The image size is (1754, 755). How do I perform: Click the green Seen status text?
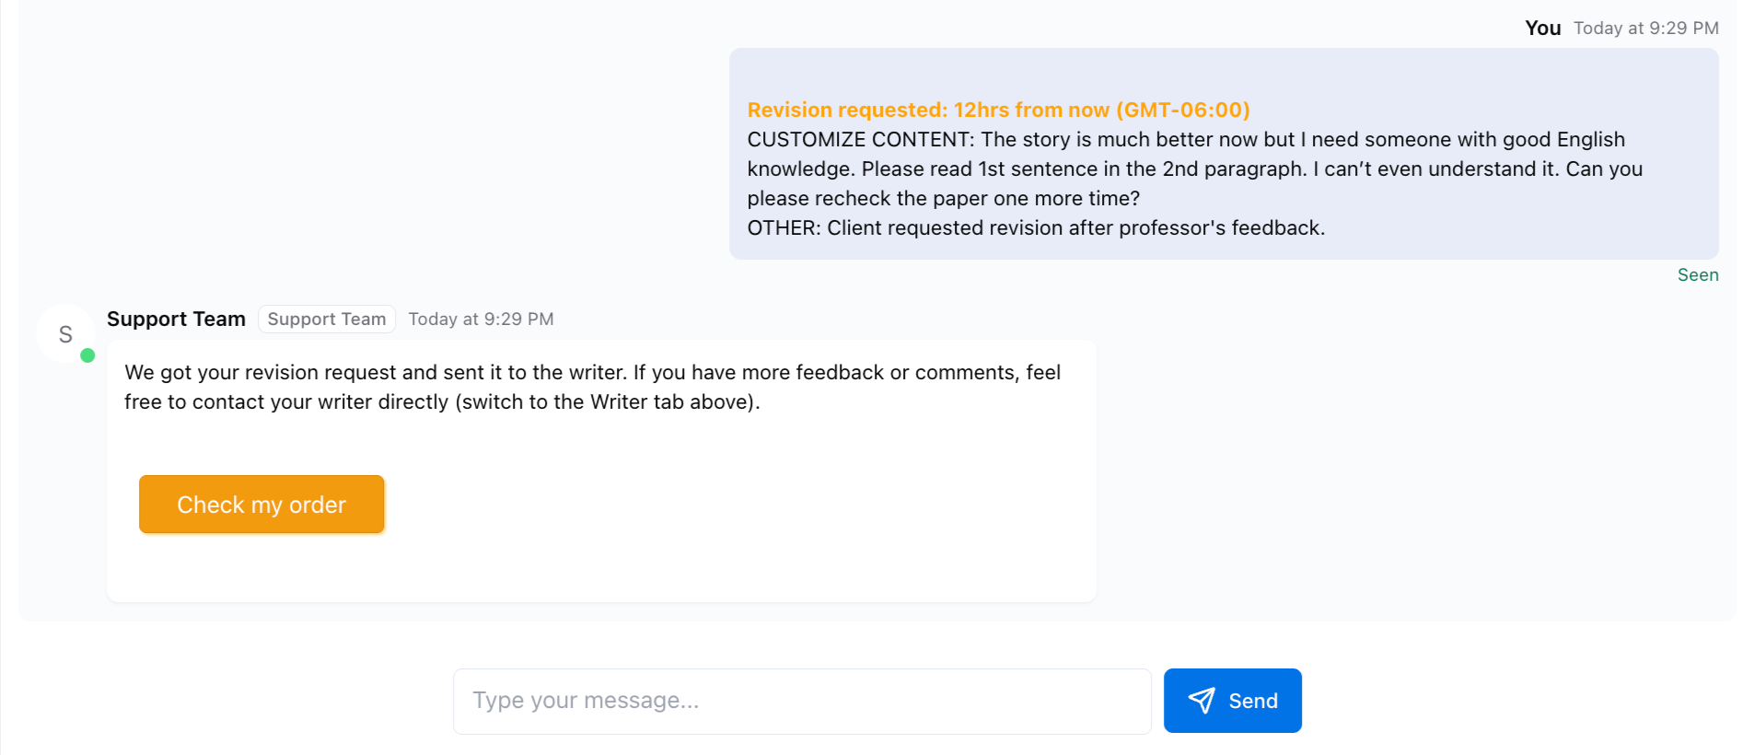coord(1697,275)
